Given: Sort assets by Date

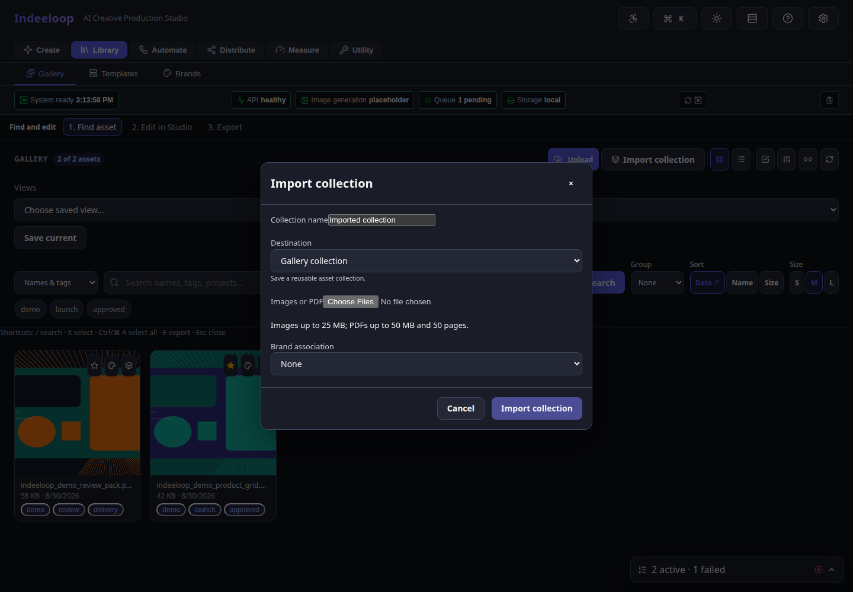Looking at the screenshot, I should tap(707, 283).
